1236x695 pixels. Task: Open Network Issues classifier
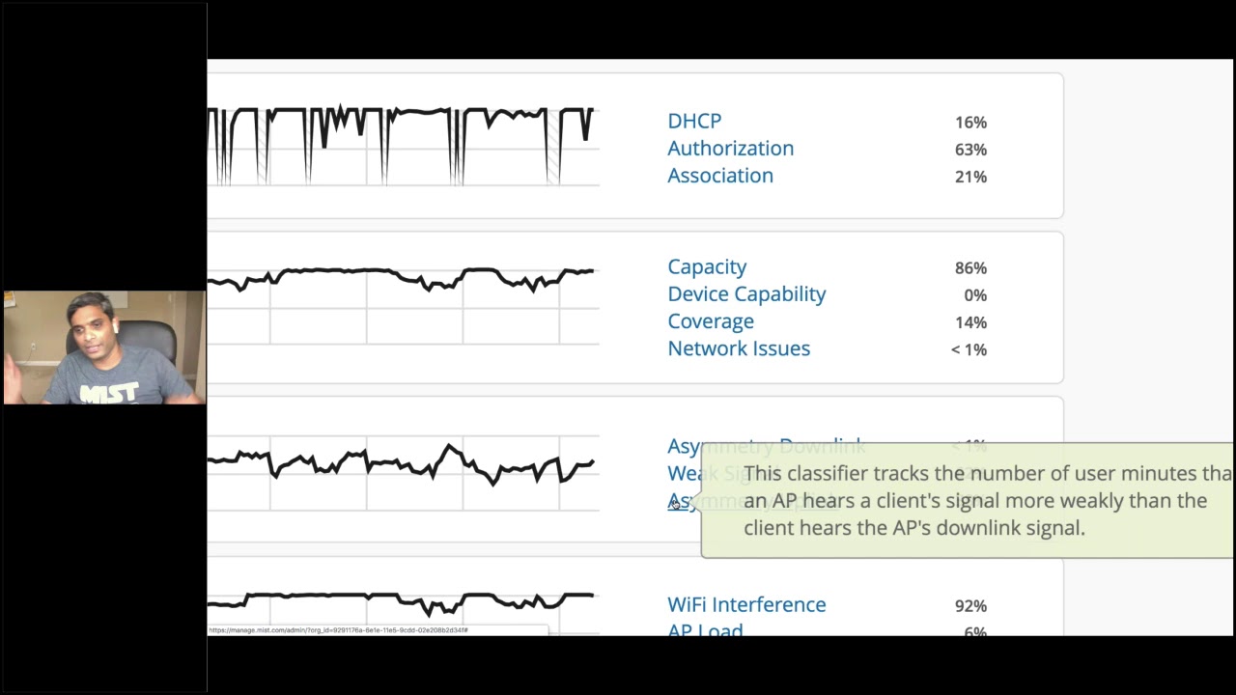(739, 347)
